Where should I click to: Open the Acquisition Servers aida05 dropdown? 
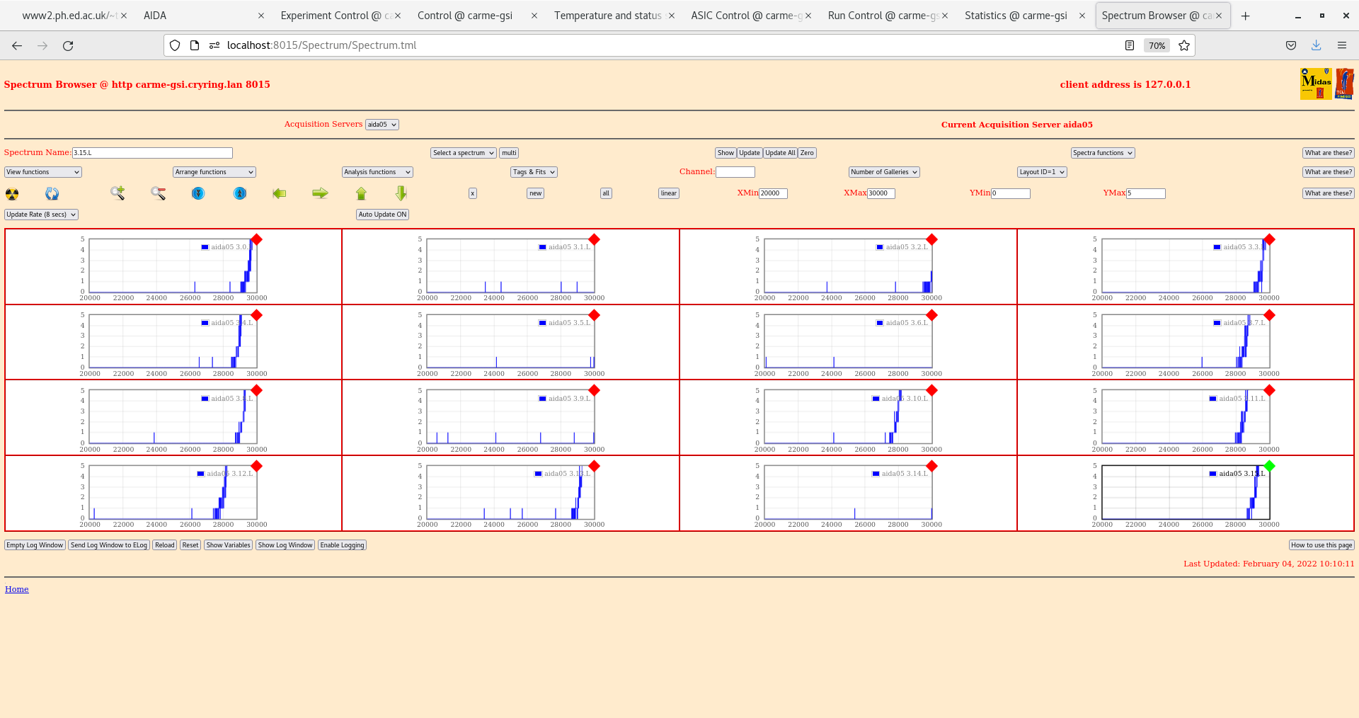[x=382, y=125]
